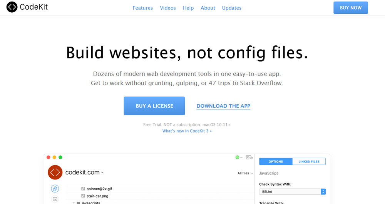Click the DOWNLOAD THE APP link

click(223, 106)
